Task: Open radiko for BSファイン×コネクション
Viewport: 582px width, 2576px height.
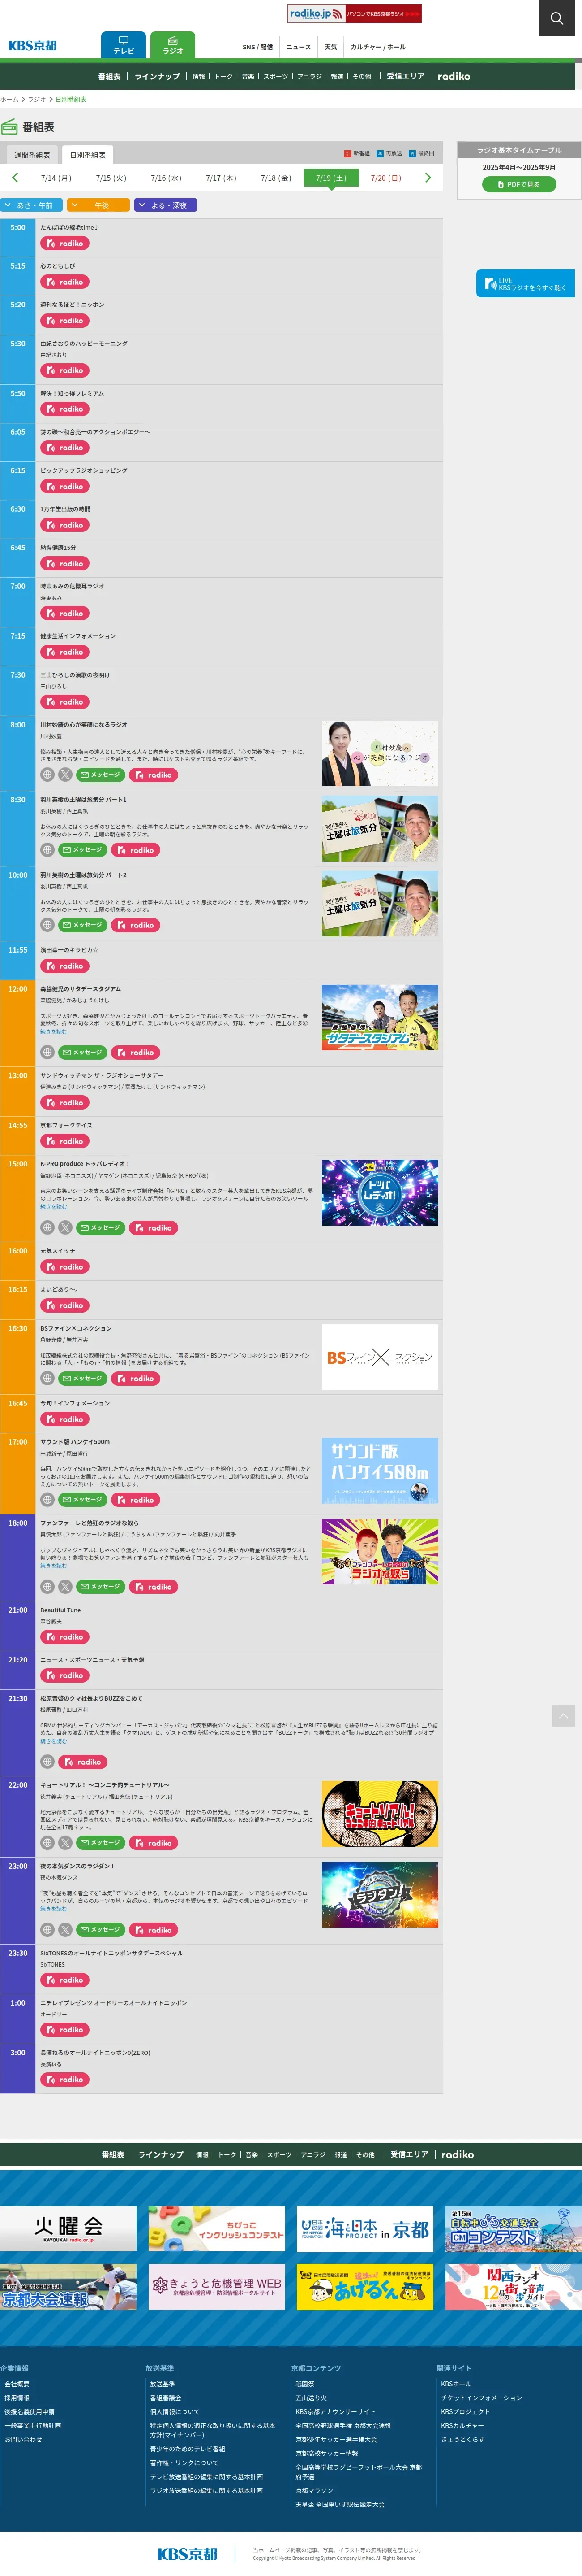Action: [136, 1379]
